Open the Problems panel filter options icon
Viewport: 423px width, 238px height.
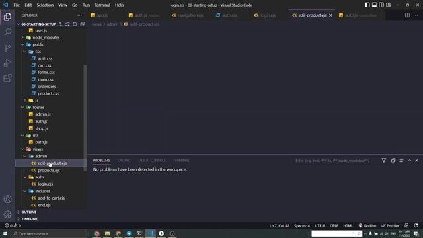(383, 160)
